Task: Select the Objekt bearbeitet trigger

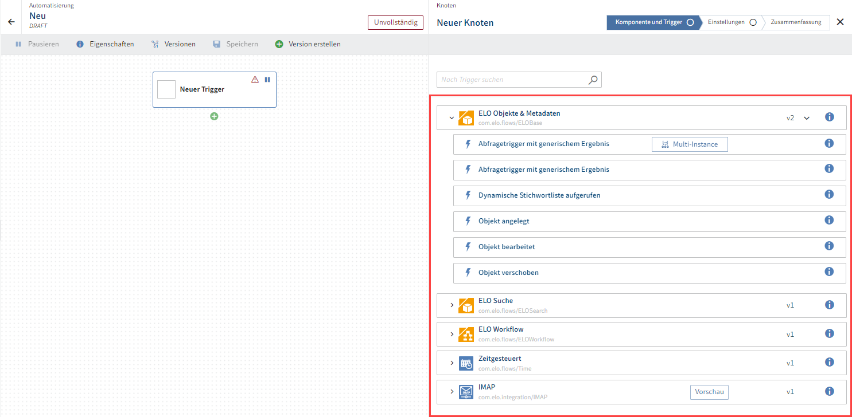Action: click(x=649, y=247)
